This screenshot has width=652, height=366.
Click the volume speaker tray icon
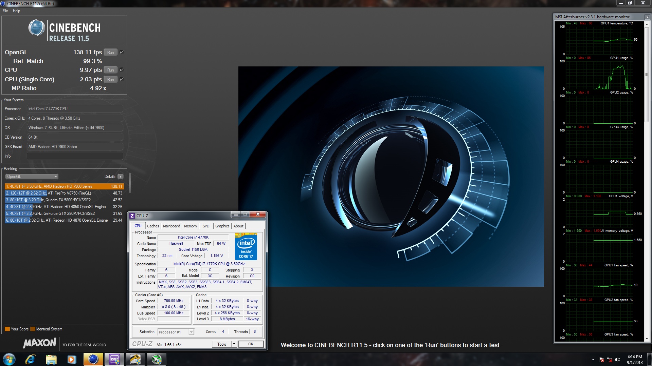pyautogui.click(x=617, y=360)
